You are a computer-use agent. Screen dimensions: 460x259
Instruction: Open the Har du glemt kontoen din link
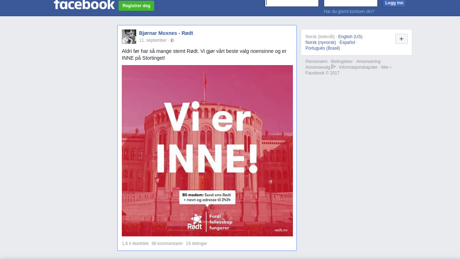tap(349, 12)
